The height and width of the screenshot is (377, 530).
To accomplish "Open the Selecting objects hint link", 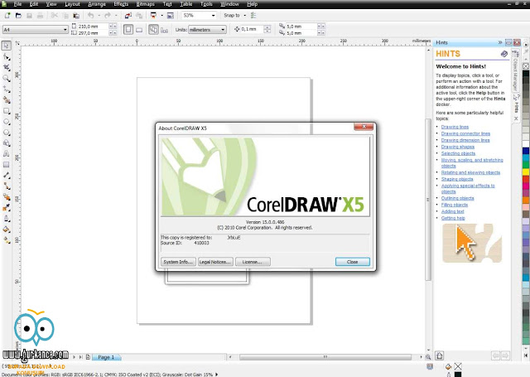I will [x=458, y=153].
